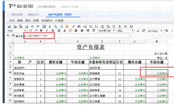Click the 短期借款 cell

102,73
